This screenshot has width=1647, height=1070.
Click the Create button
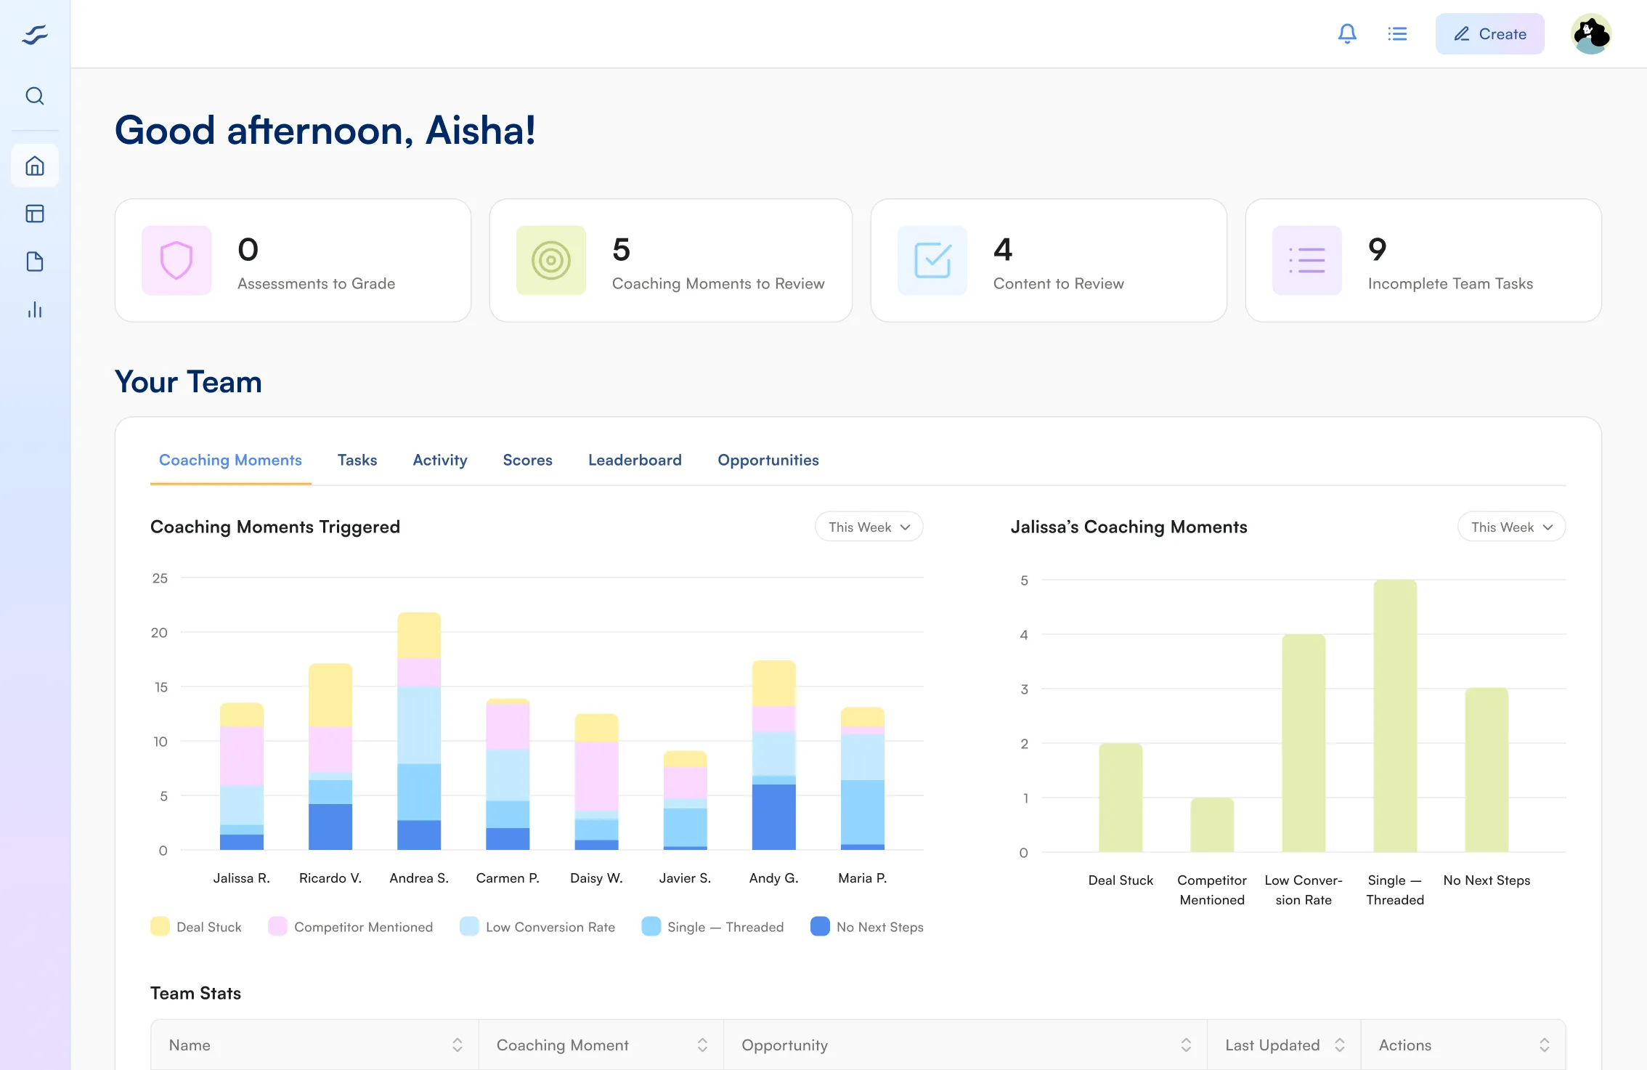pos(1489,33)
